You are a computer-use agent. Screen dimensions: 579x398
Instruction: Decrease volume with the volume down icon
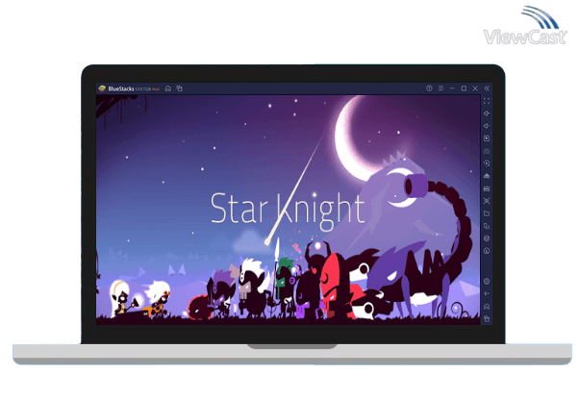[487, 126]
